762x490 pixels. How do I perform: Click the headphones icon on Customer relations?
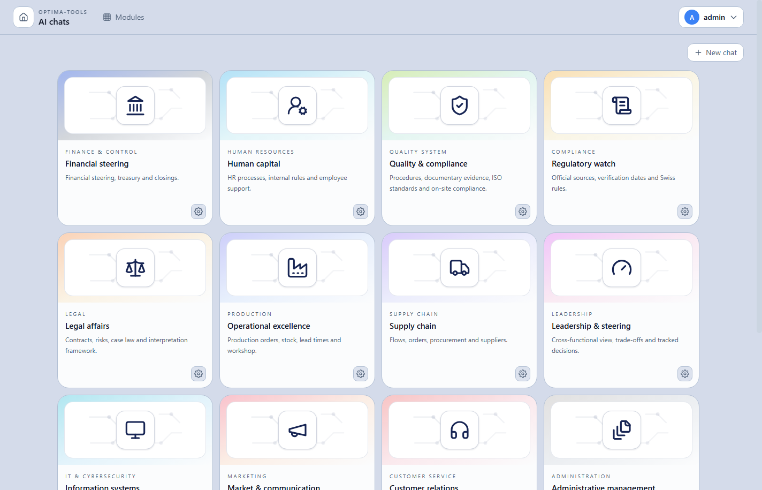(x=460, y=430)
